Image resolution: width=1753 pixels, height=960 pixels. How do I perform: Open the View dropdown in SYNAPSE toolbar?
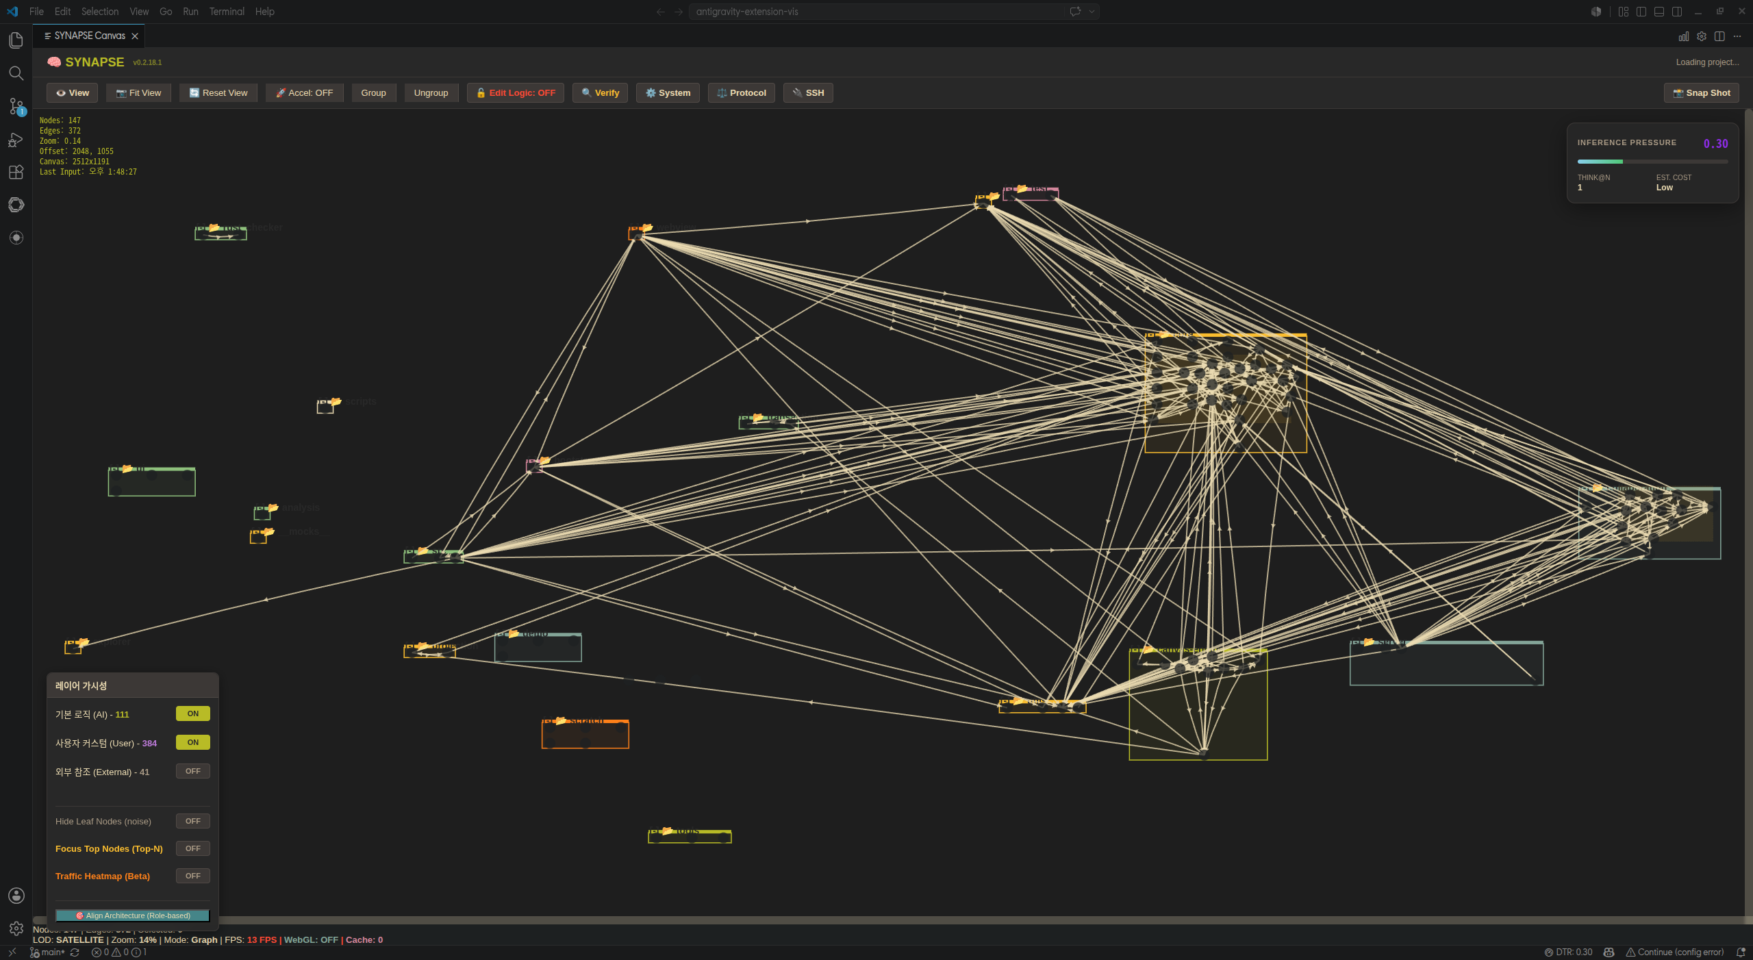click(x=73, y=93)
